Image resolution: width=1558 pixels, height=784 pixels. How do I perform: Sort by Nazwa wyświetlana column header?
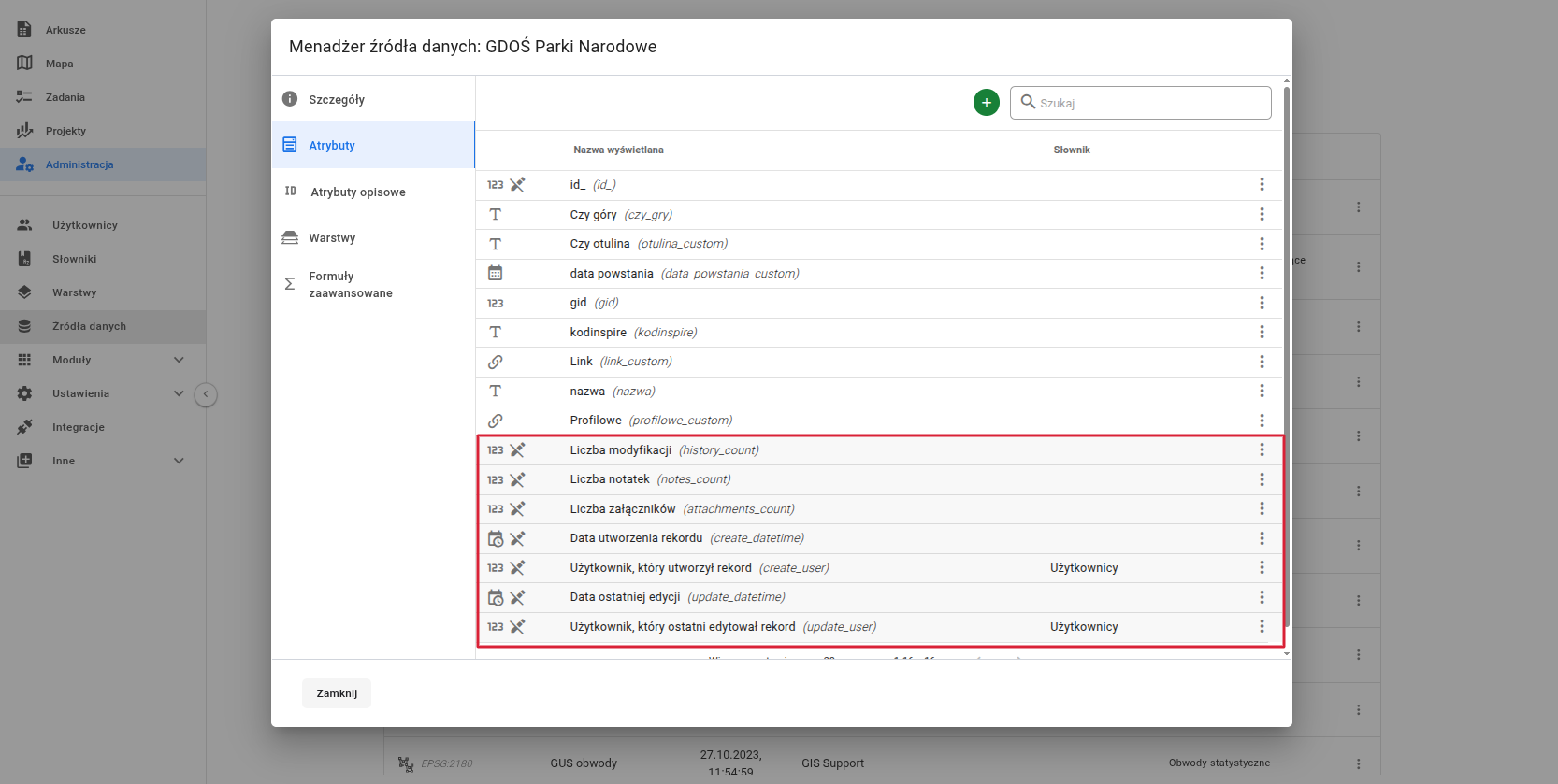tap(618, 150)
